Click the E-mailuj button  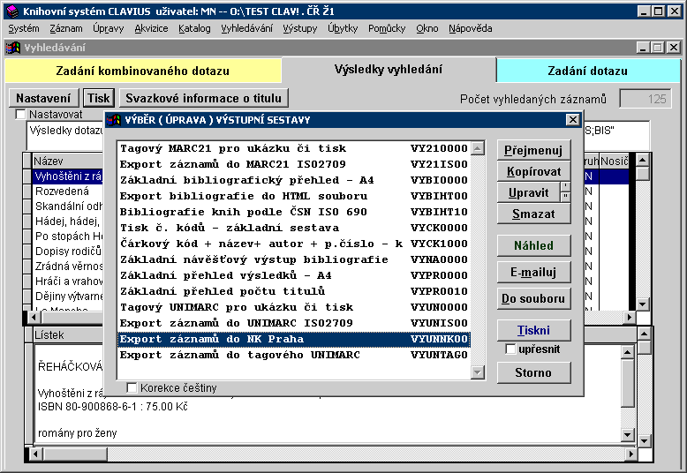click(533, 272)
